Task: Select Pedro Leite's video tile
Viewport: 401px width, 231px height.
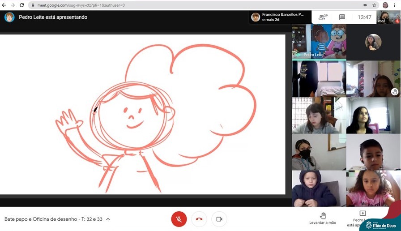Action: click(x=319, y=42)
